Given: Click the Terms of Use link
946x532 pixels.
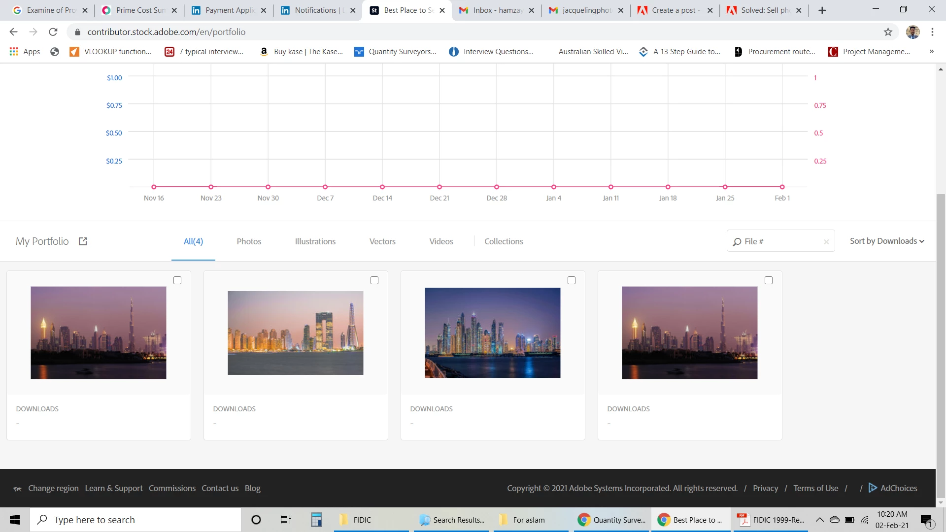Looking at the screenshot, I should pyautogui.click(x=815, y=488).
